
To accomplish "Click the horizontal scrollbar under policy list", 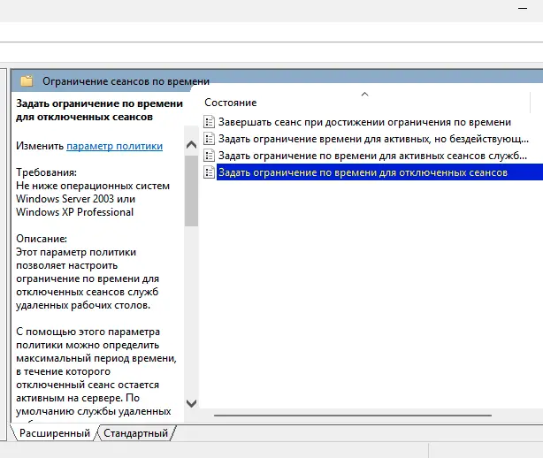I will 353,415.
